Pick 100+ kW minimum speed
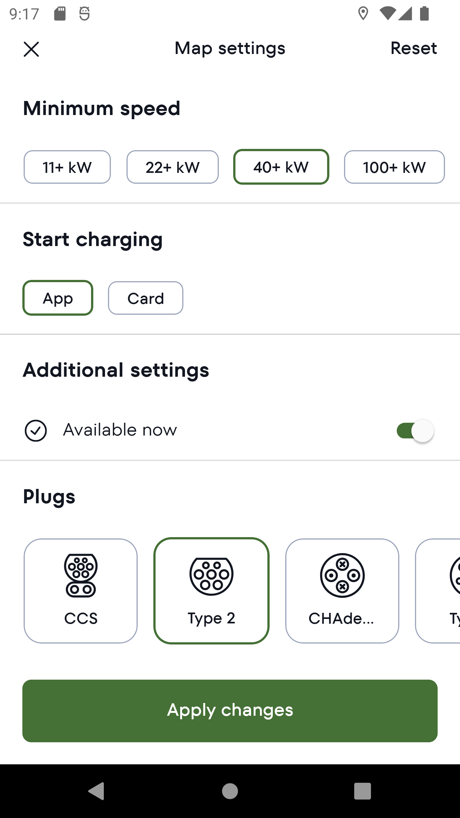 click(394, 167)
